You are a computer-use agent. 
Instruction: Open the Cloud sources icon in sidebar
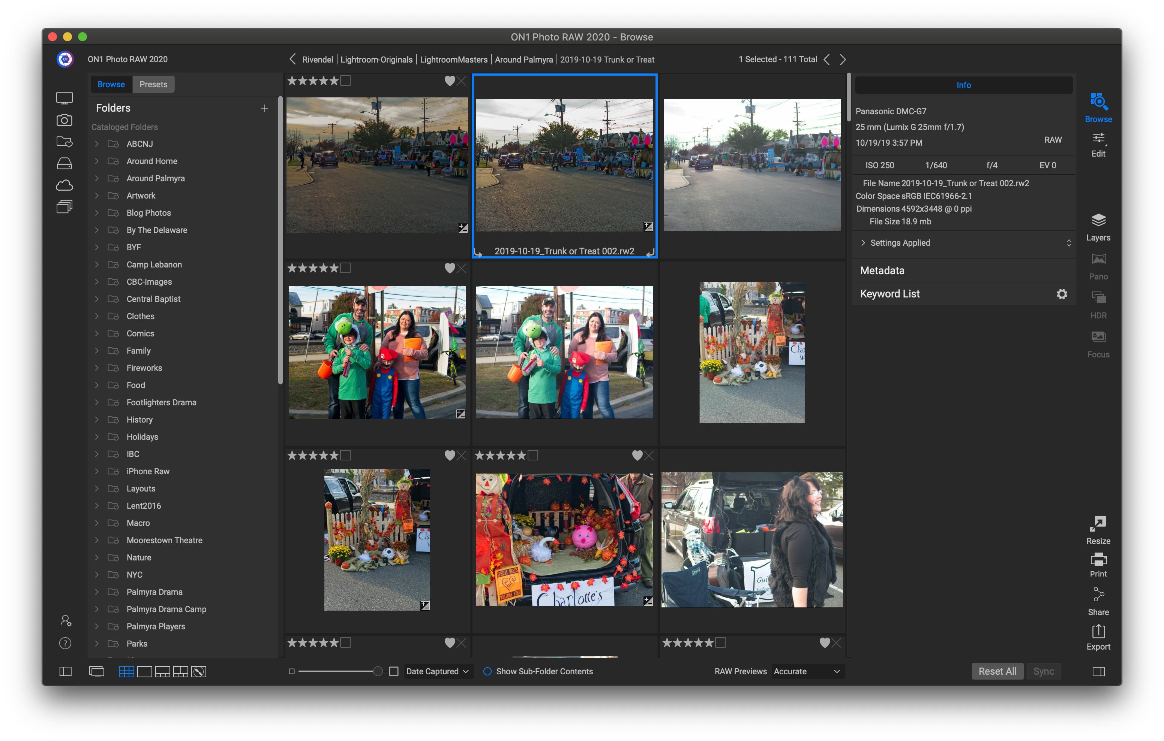coord(64,185)
